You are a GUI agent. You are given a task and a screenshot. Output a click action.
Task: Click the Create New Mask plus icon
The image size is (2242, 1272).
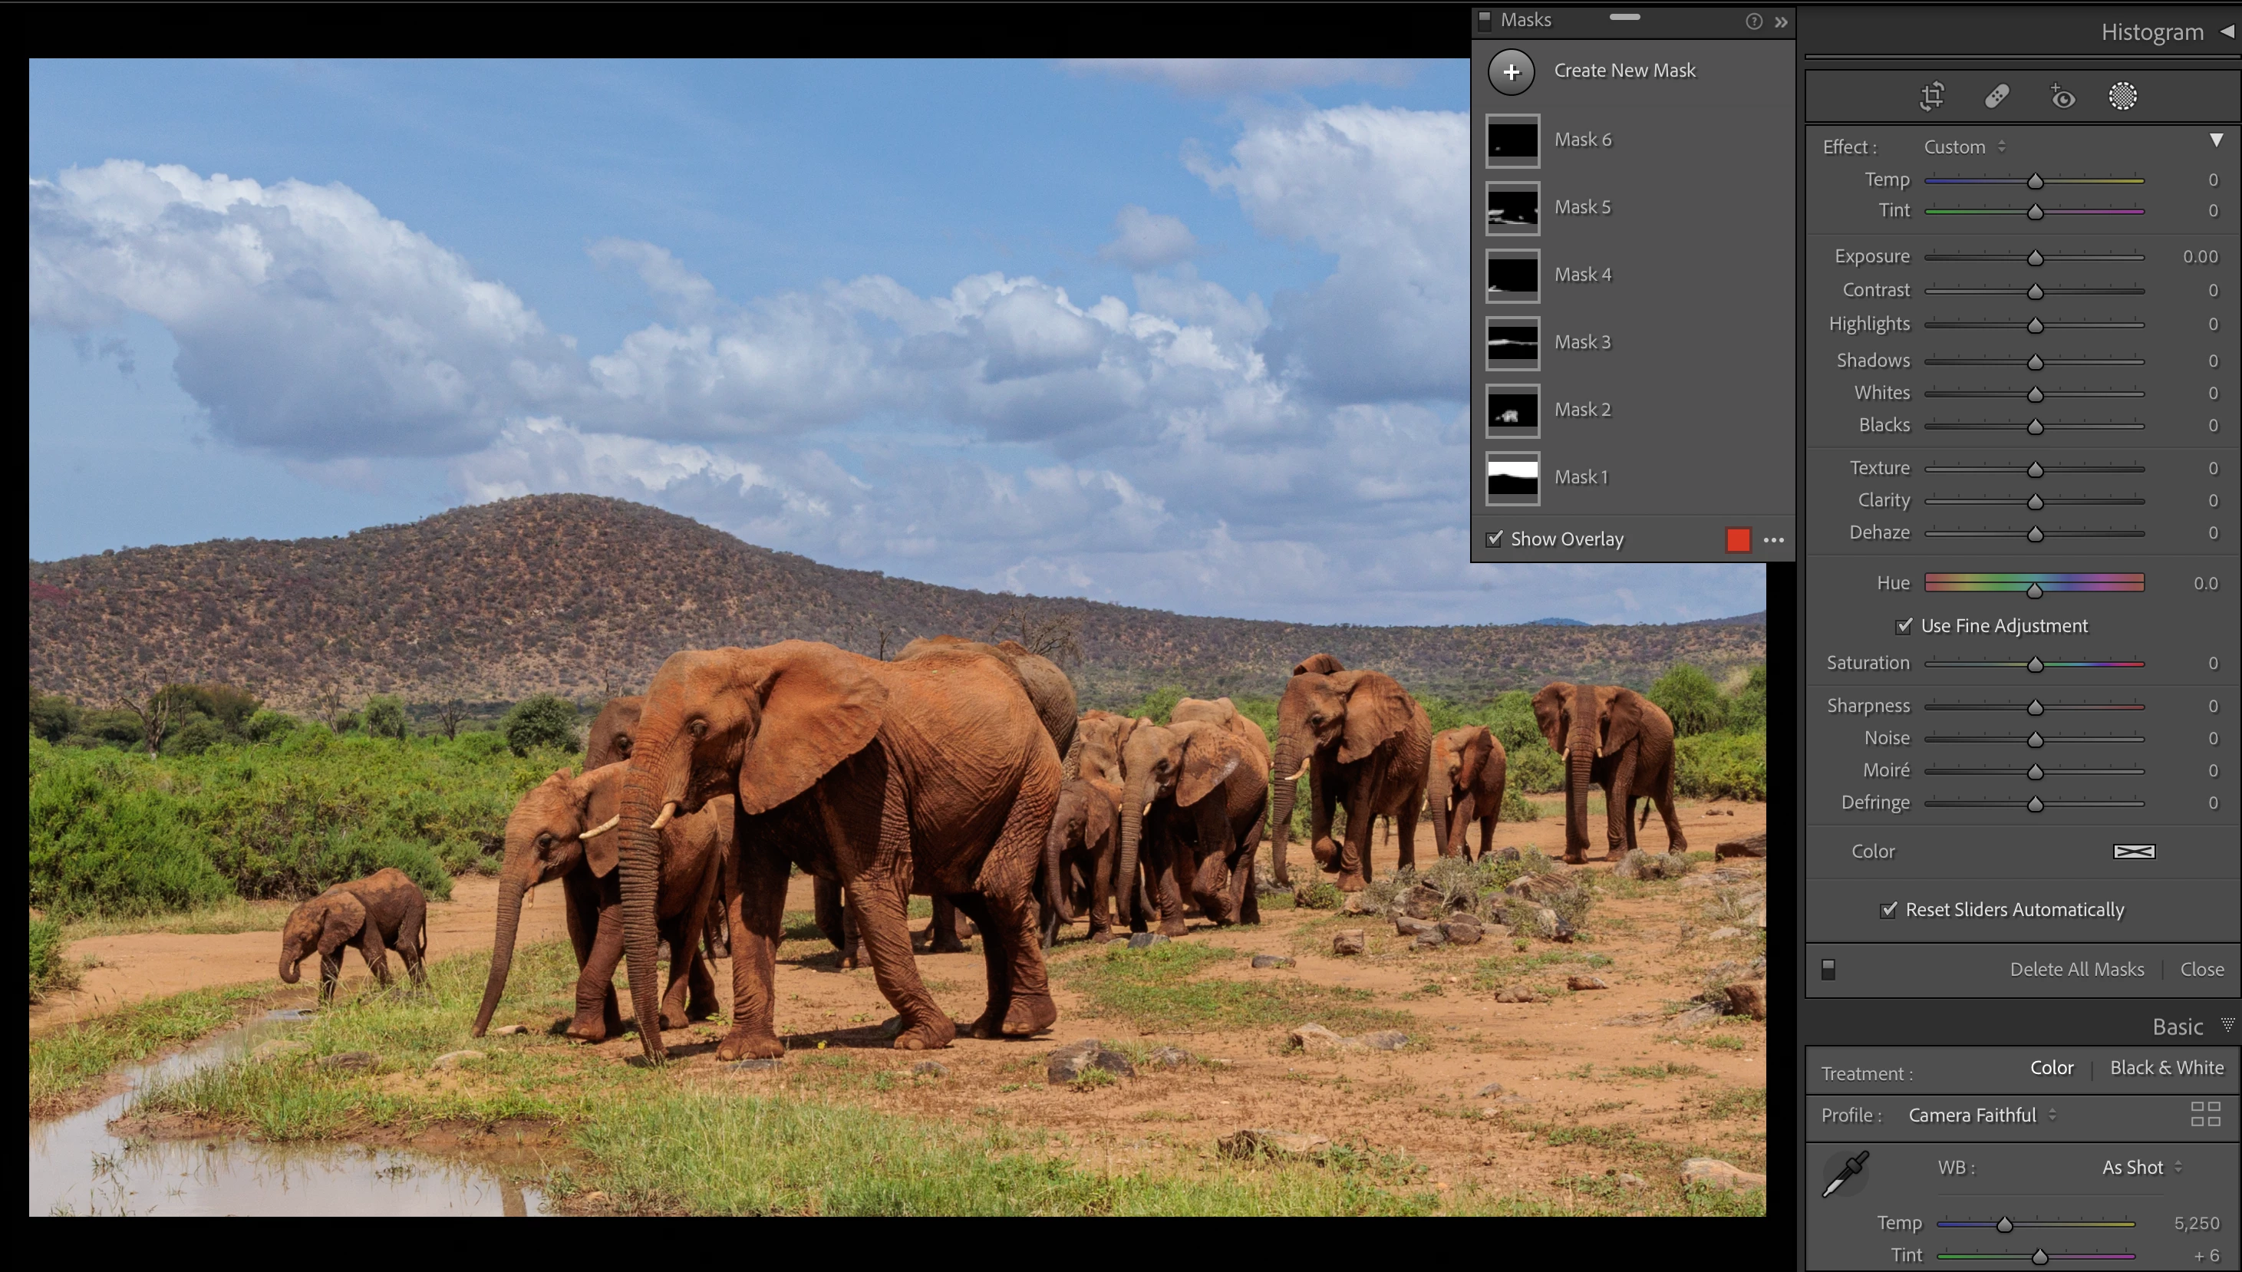1511,71
